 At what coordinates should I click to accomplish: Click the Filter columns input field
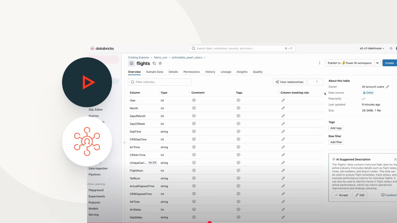(160, 82)
